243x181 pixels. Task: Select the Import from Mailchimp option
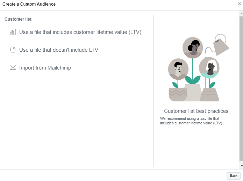tap(45, 68)
